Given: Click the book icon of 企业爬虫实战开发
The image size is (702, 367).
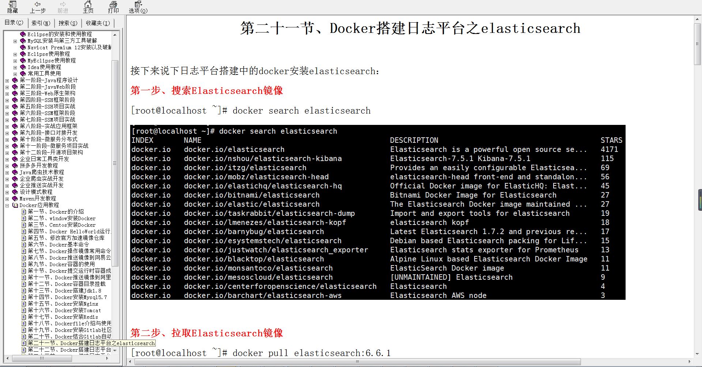Looking at the screenshot, I should pyautogui.click(x=15, y=179).
